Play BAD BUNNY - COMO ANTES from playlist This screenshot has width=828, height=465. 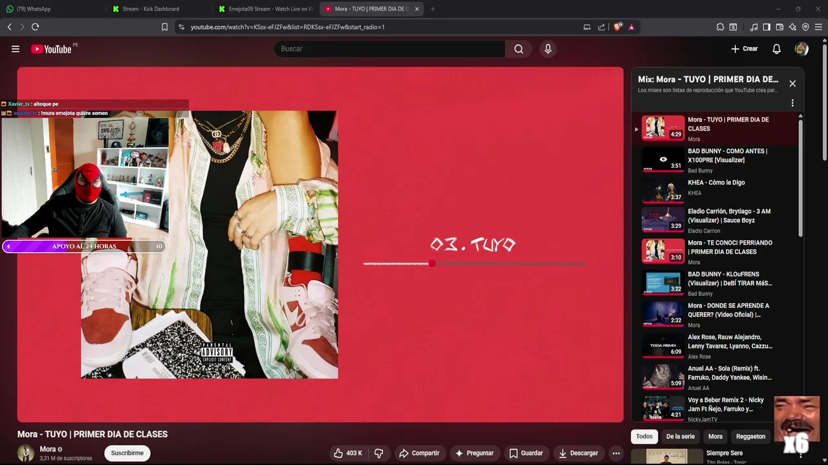pyautogui.click(x=715, y=160)
